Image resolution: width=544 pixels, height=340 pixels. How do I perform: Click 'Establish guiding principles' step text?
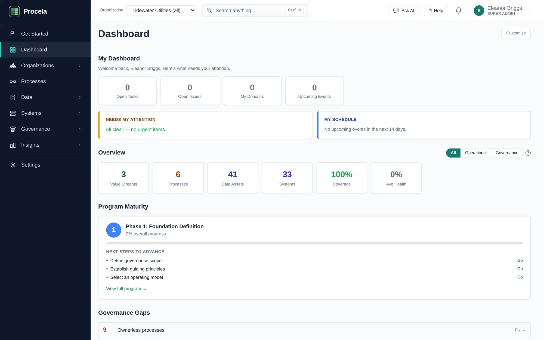point(137,269)
